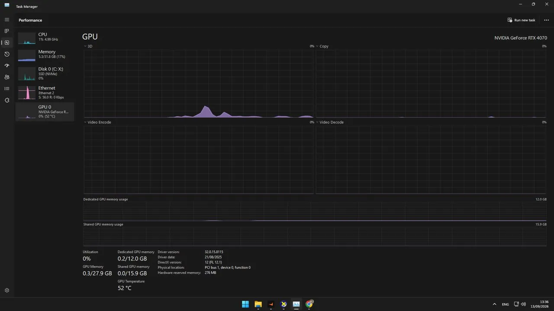Screen dimensions: 554x311
Task: Switch to the Users page icon
Action: [7, 77]
